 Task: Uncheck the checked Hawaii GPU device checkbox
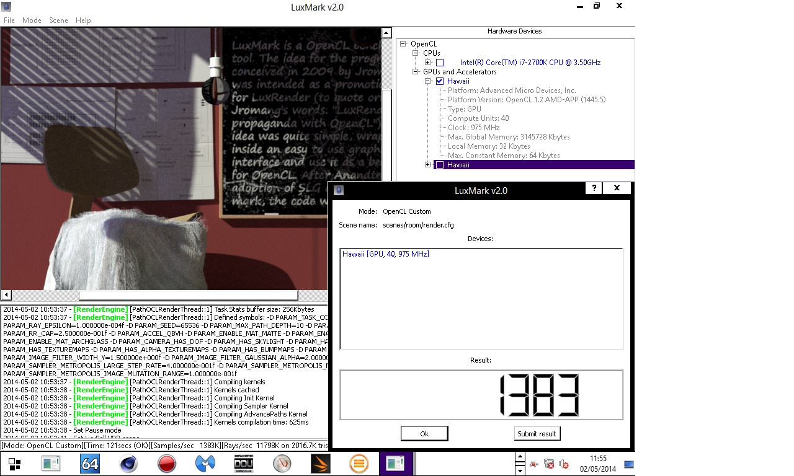pos(440,81)
